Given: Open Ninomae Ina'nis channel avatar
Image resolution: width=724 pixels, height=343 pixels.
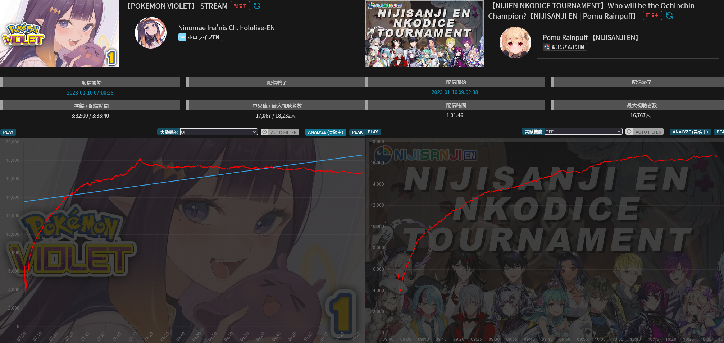Looking at the screenshot, I should (151, 33).
